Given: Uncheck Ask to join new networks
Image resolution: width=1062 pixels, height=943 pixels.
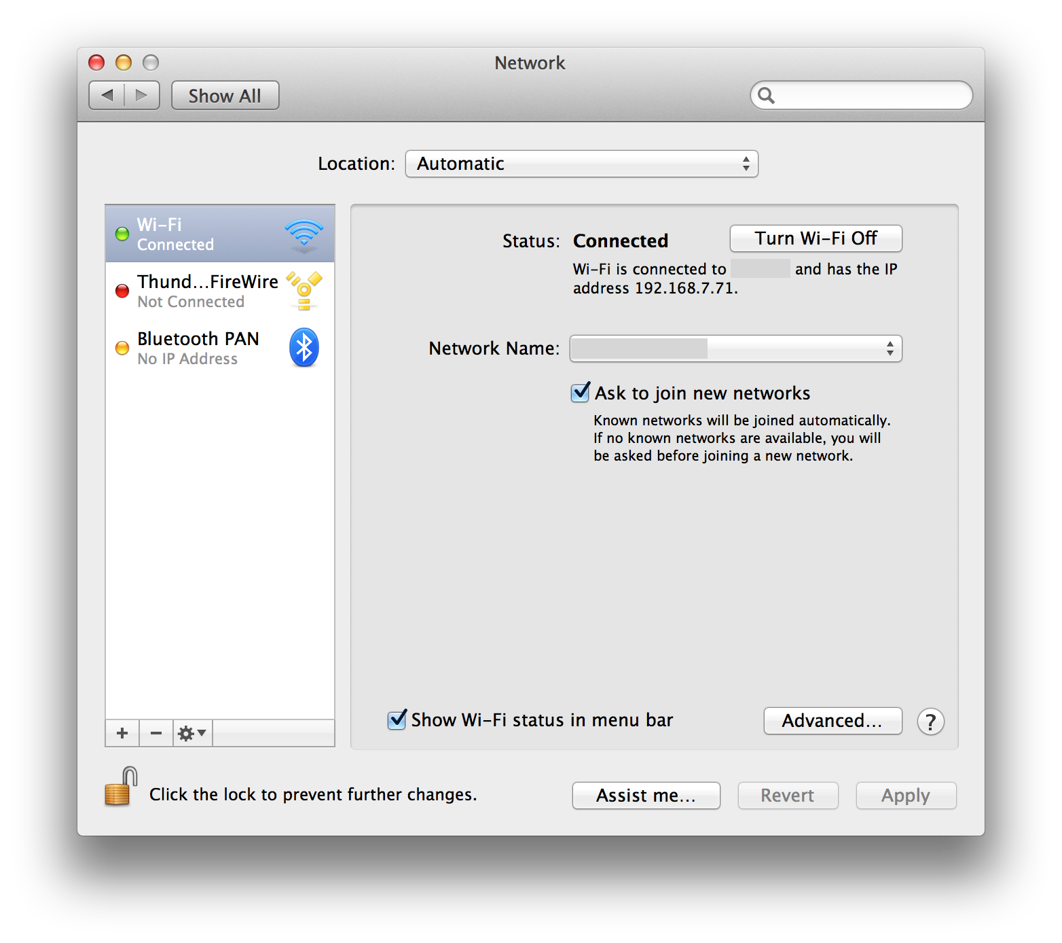Looking at the screenshot, I should pos(581,392).
